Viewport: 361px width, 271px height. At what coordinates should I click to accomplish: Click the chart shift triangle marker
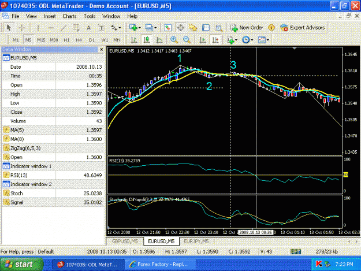pyautogui.click(x=295, y=49)
